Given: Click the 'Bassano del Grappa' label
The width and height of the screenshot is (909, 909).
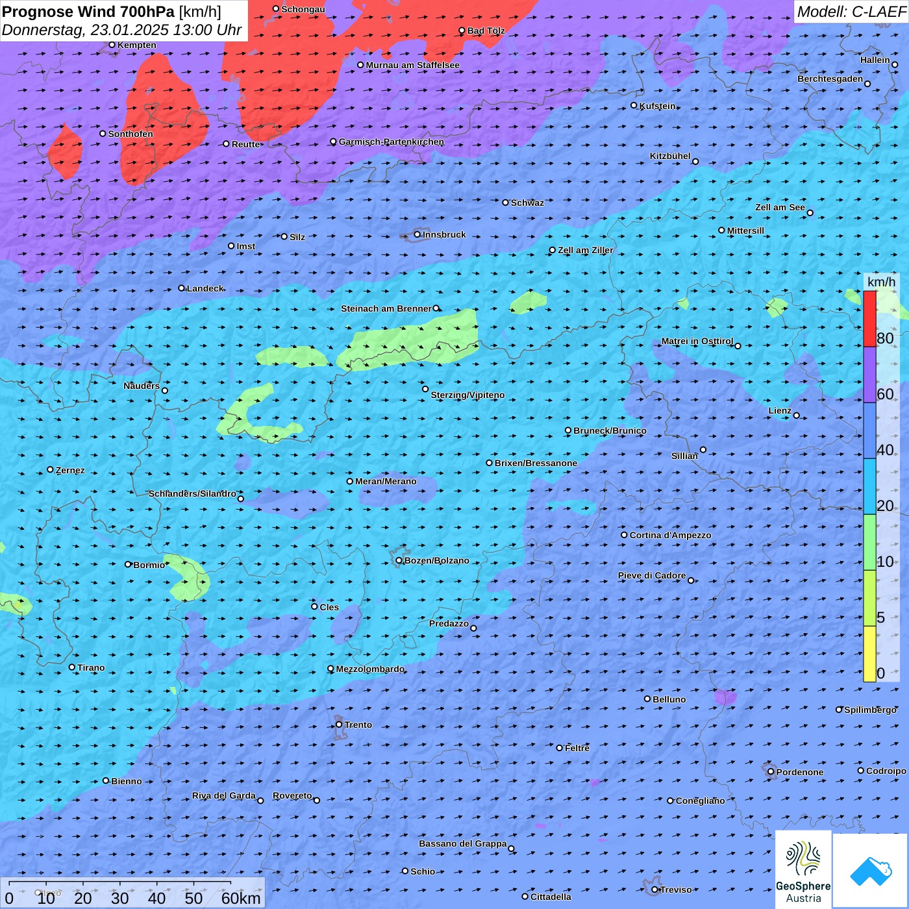Looking at the screenshot, I should click(x=463, y=843).
